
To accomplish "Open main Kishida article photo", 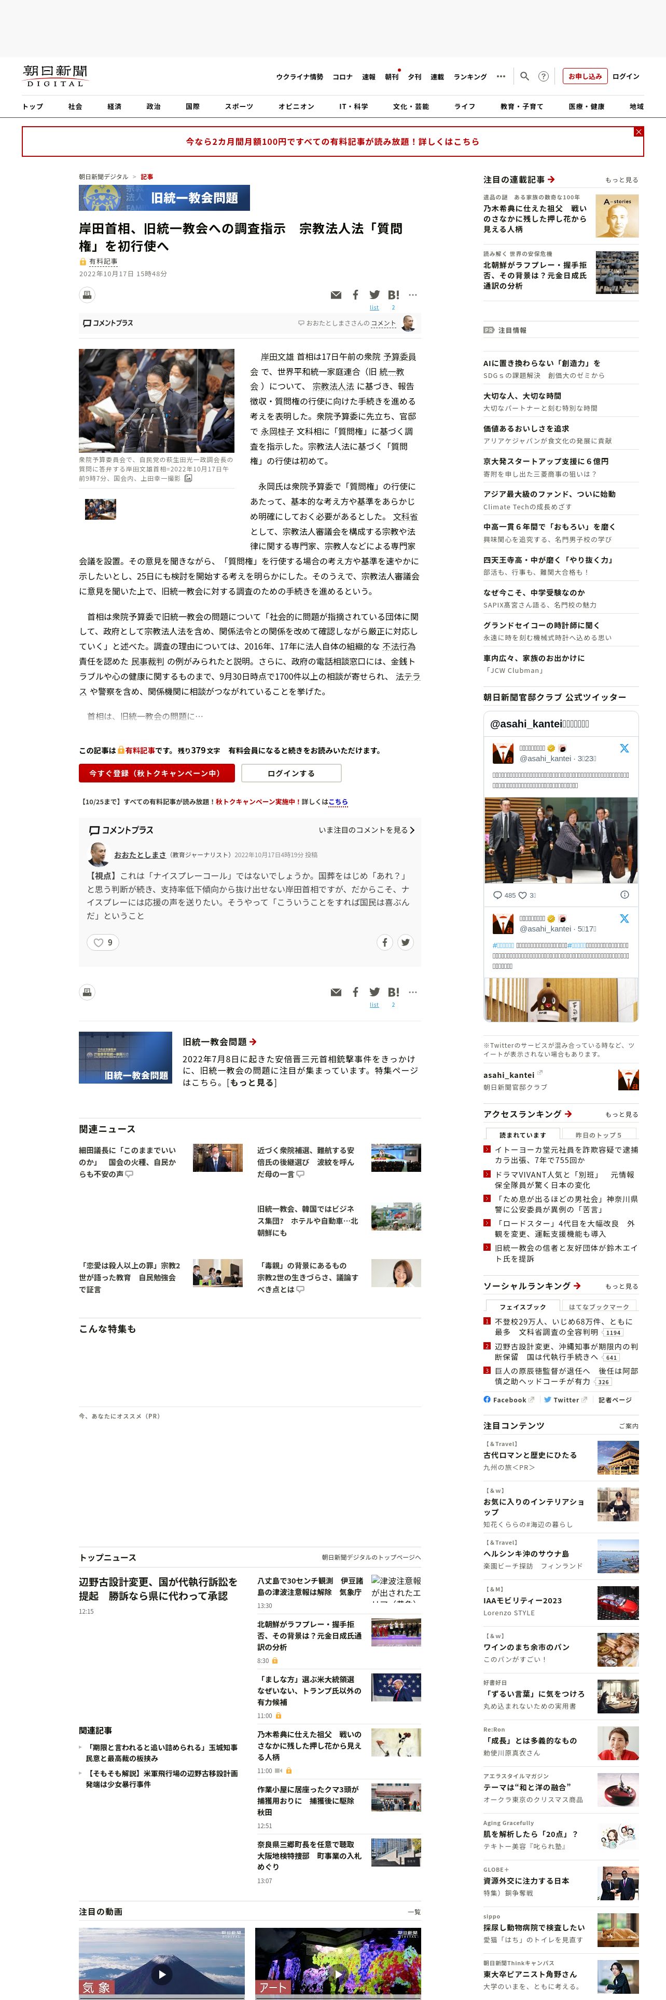I will tap(156, 401).
